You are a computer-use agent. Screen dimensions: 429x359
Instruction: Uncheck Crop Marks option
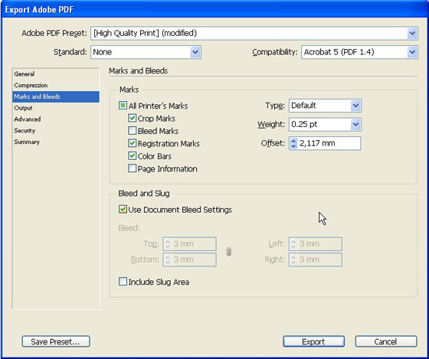(132, 118)
